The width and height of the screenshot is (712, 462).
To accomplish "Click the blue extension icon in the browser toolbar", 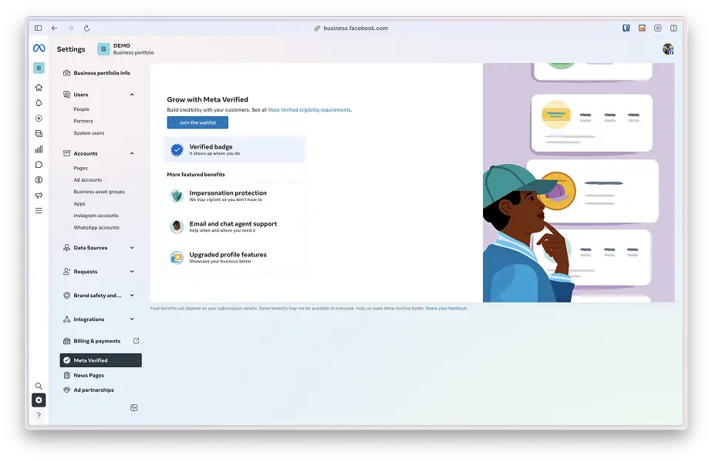I will [x=626, y=28].
